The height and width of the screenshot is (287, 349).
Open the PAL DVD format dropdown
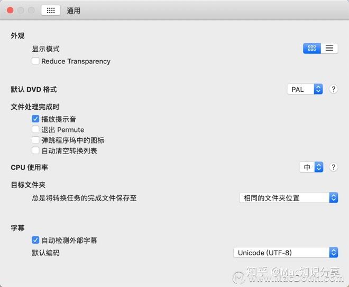pyautogui.click(x=305, y=89)
